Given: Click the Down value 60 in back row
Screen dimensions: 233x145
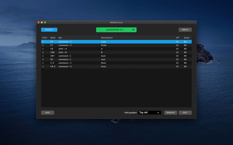Looking at the screenshot, I should click(185, 56).
